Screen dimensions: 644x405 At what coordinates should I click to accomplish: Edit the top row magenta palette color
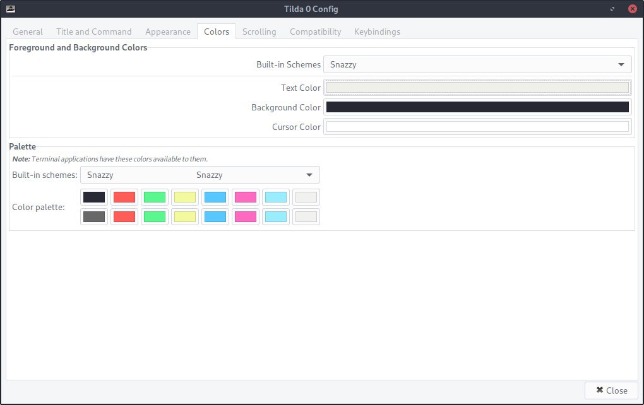[x=246, y=197]
